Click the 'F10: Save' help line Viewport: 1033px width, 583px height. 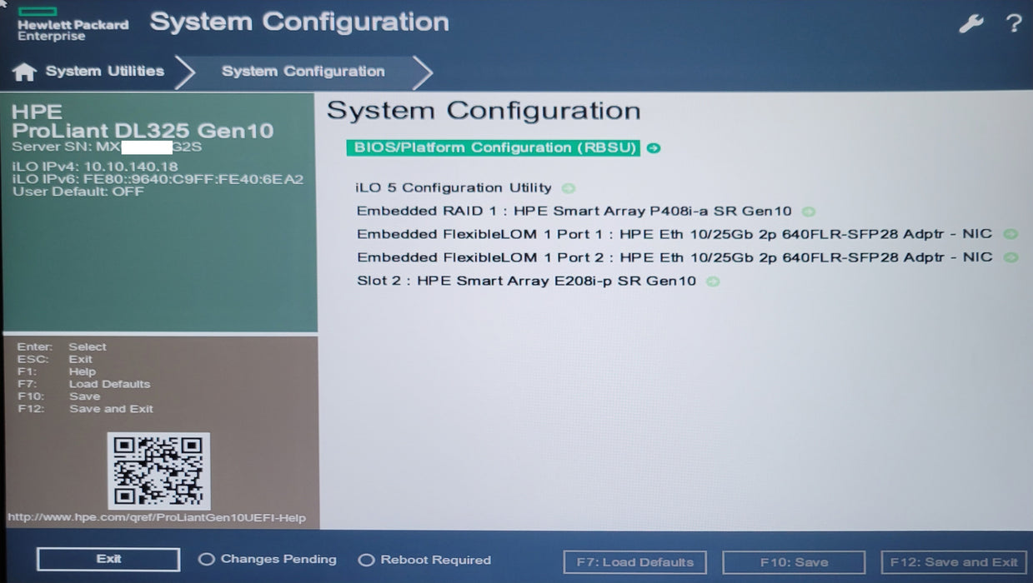[58, 396]
